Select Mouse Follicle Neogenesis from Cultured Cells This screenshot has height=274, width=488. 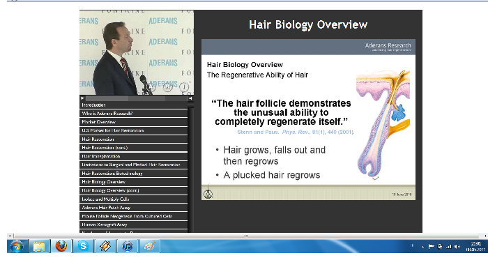click(134, 216)
